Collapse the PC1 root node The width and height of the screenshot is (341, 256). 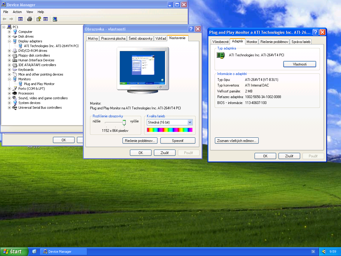pos(4,27)
